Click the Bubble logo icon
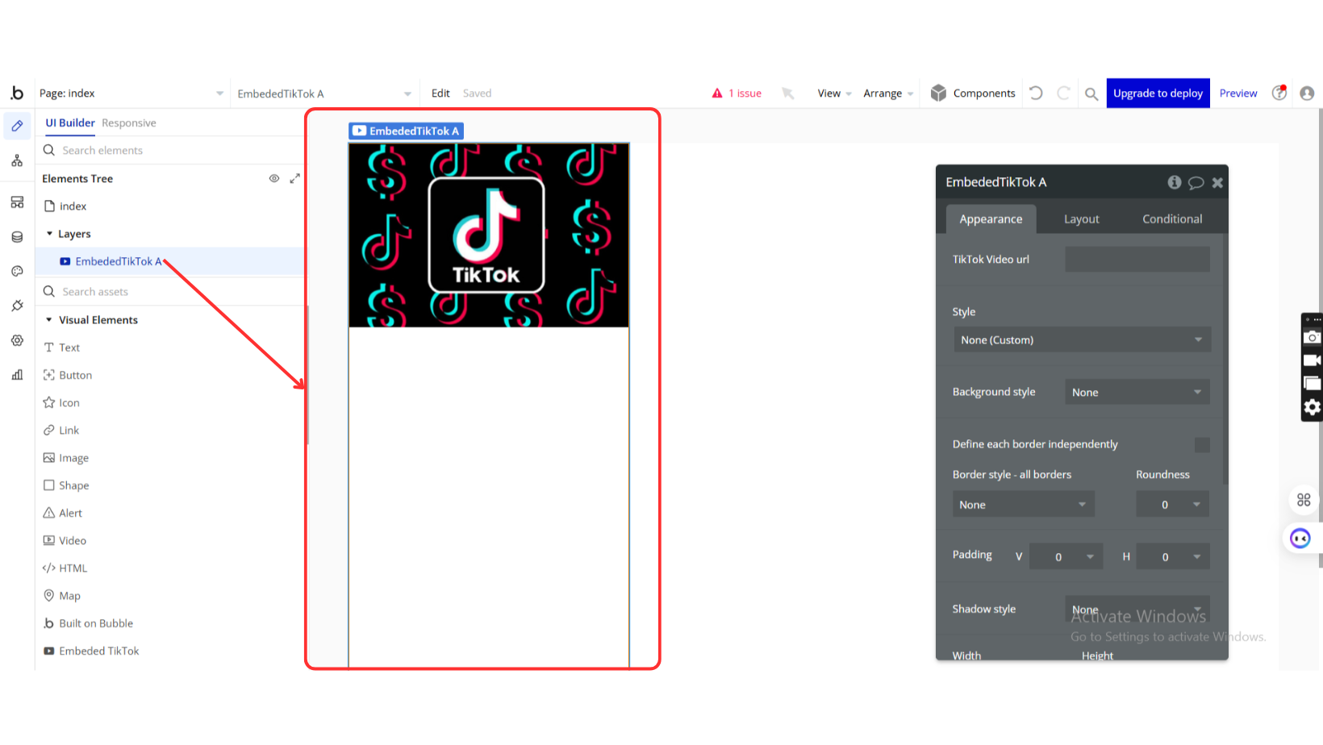The image size is (1323, 745). 17,94
